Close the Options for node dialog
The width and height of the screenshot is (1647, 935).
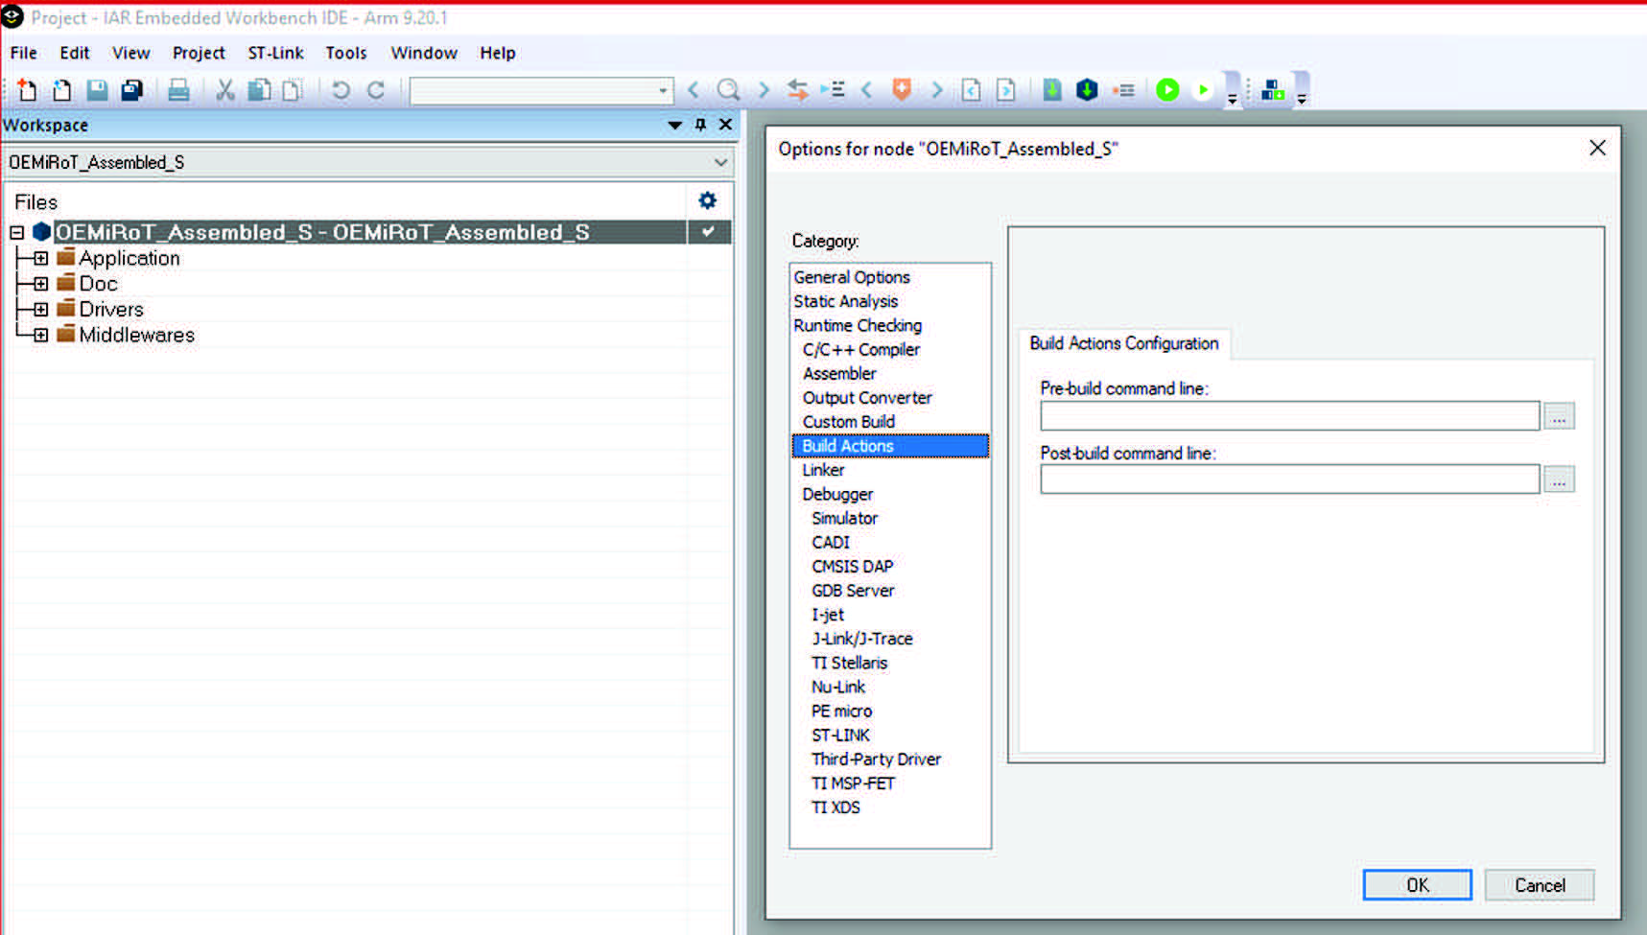coord(1597,148)
